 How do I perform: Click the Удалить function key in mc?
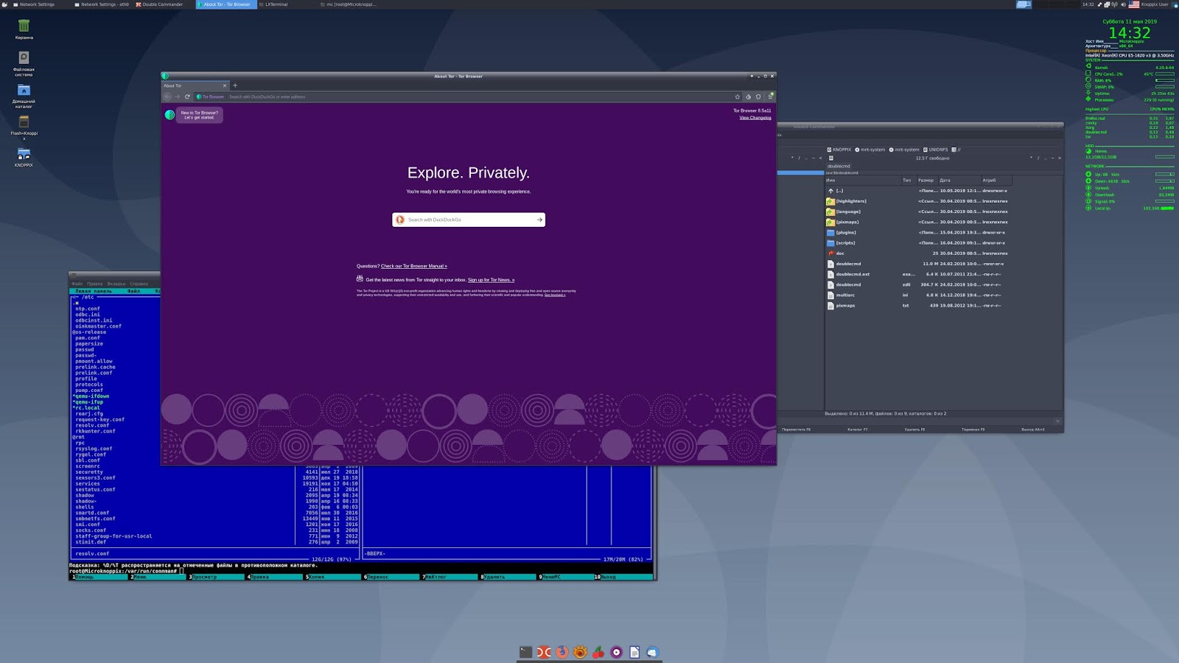tap(508, 577)
